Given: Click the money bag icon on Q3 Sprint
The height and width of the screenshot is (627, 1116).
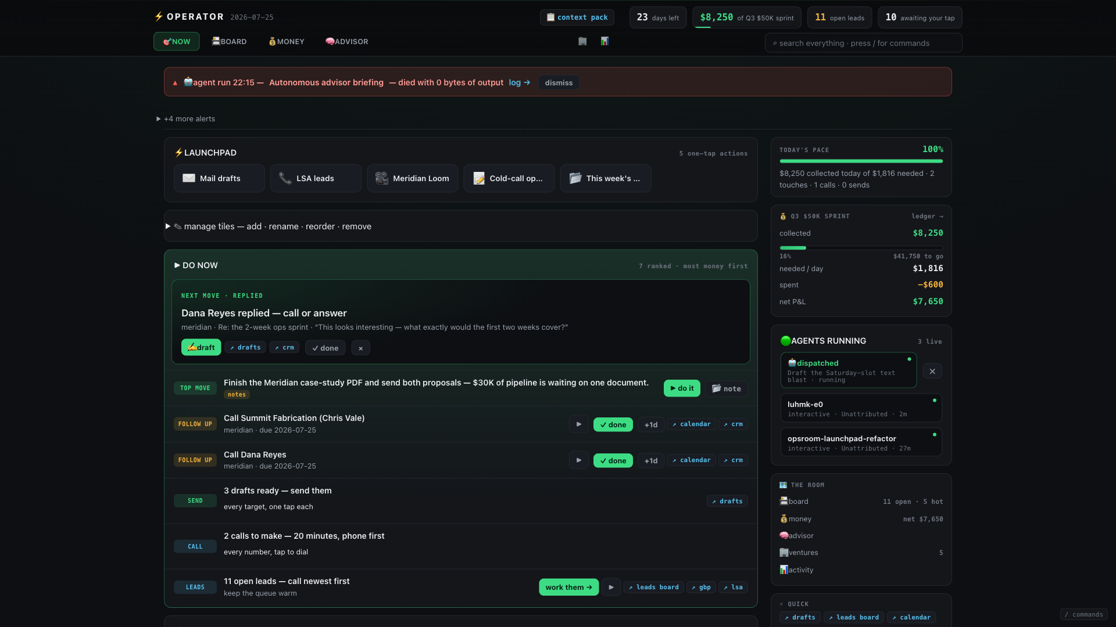Looking at the screenshot, I should [x=783, y=217].
